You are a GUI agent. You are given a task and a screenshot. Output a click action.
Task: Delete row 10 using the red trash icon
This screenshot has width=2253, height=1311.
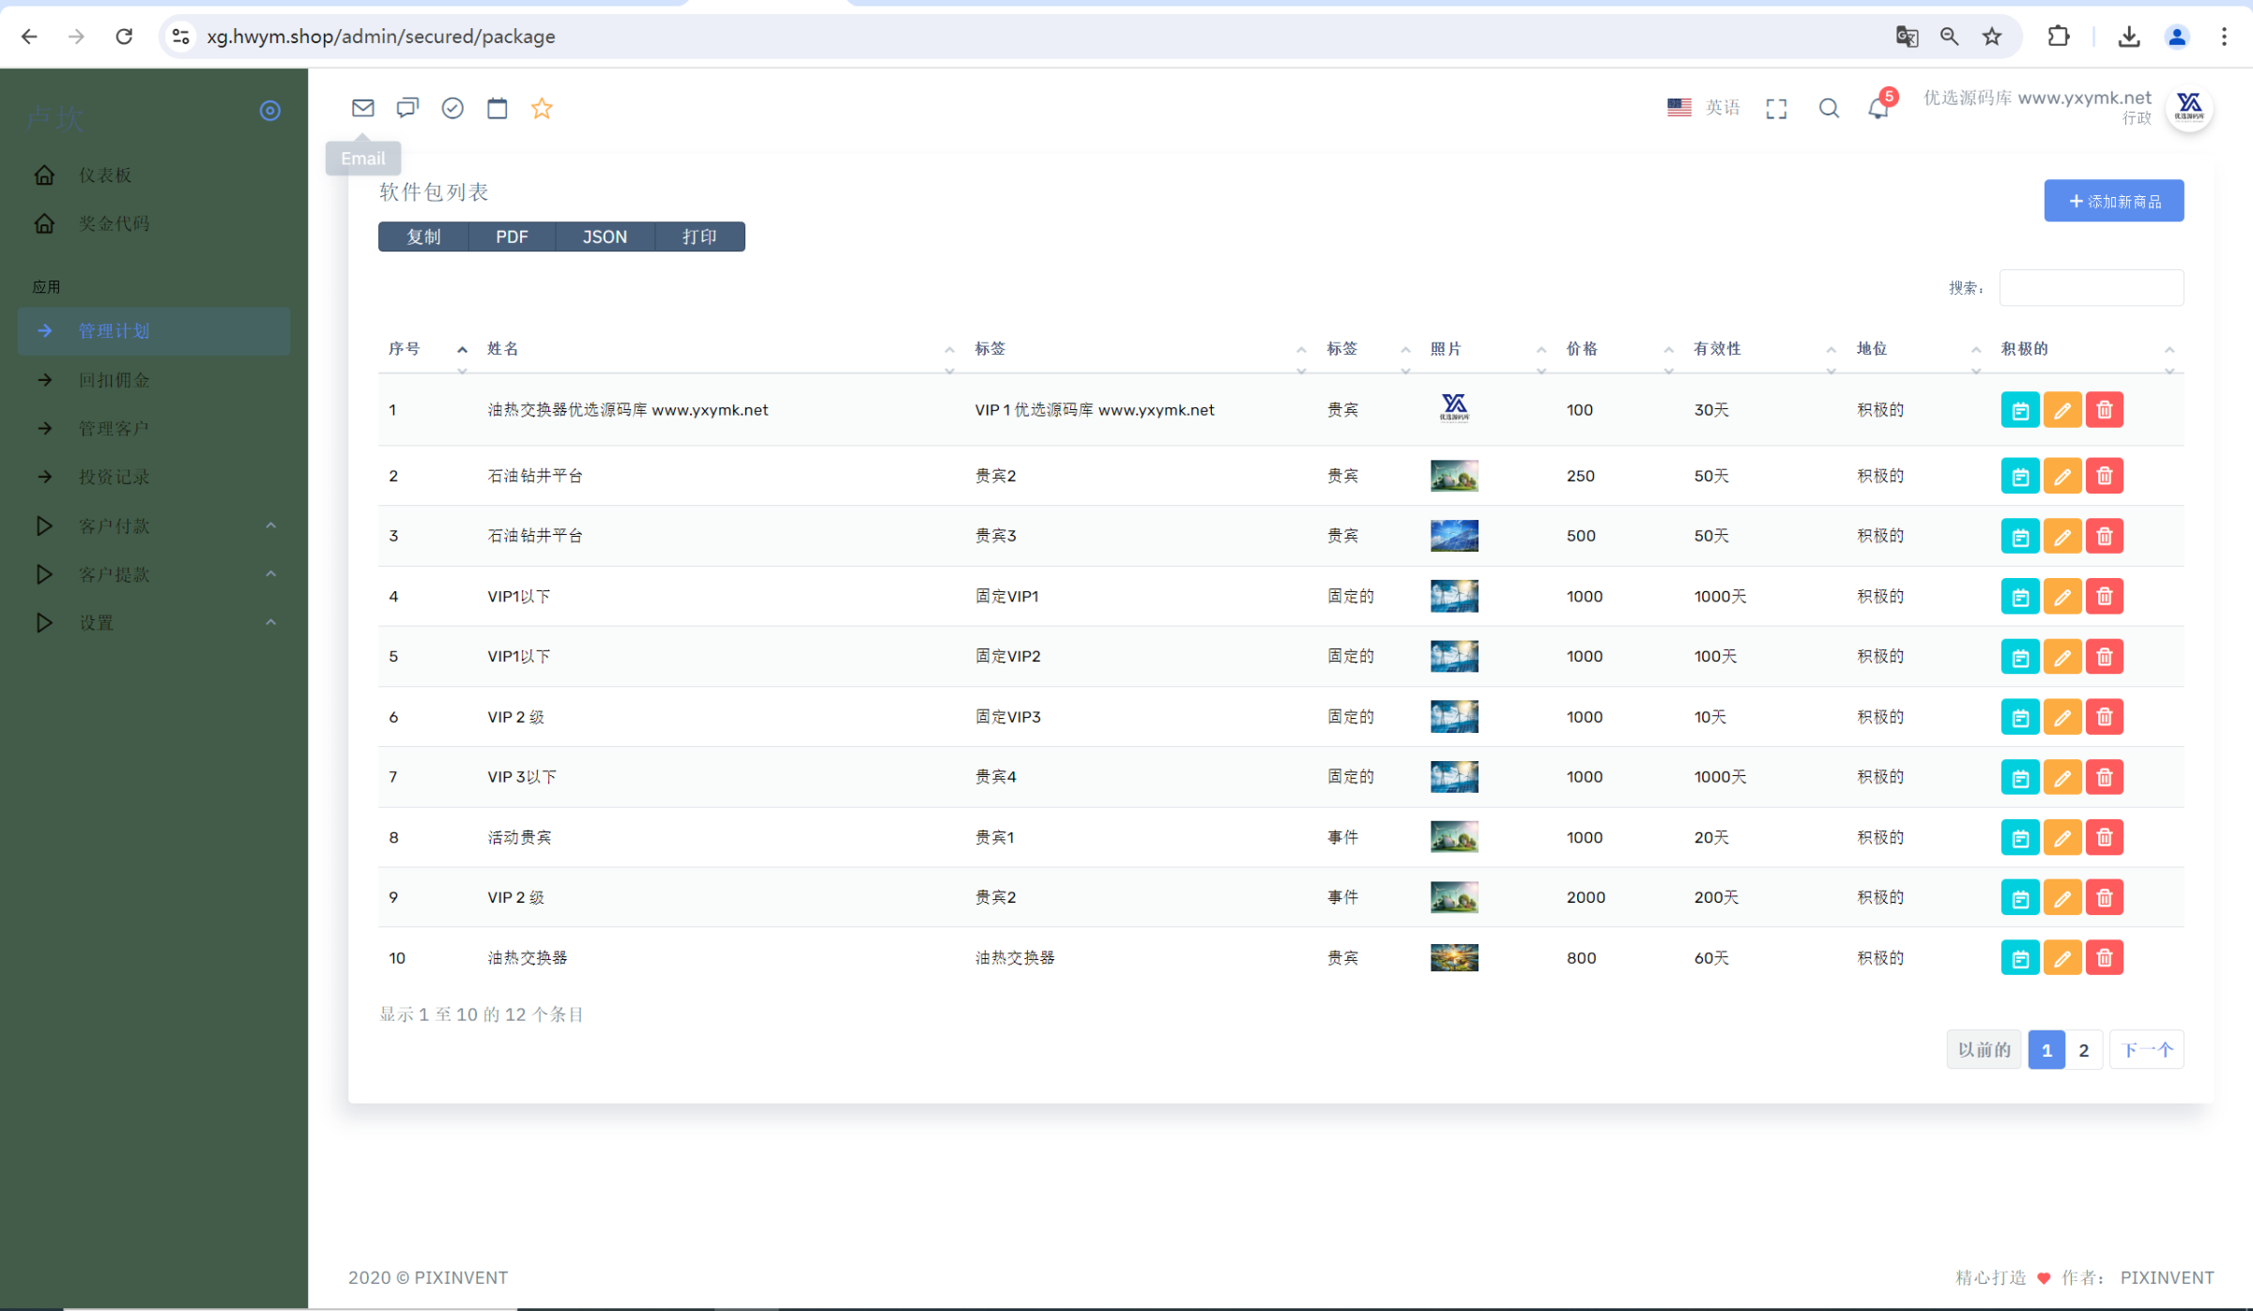coord(2105,958)
